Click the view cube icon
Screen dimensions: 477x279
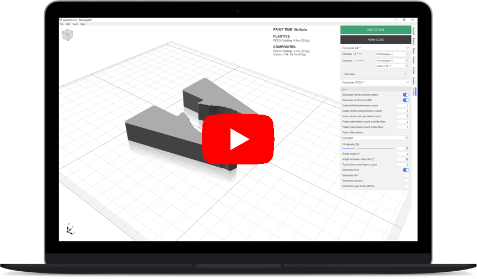point(67,36)
